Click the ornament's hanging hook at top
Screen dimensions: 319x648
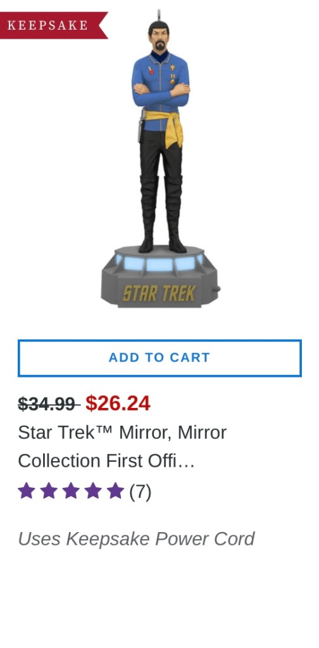(x=159, y=15)
